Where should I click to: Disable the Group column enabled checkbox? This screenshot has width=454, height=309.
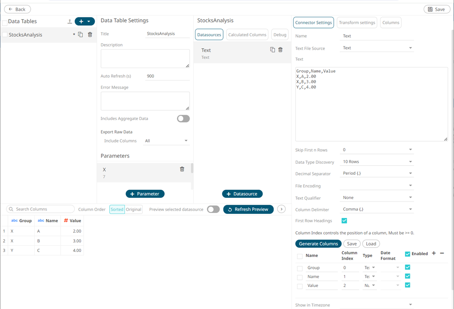pos(407,267)
